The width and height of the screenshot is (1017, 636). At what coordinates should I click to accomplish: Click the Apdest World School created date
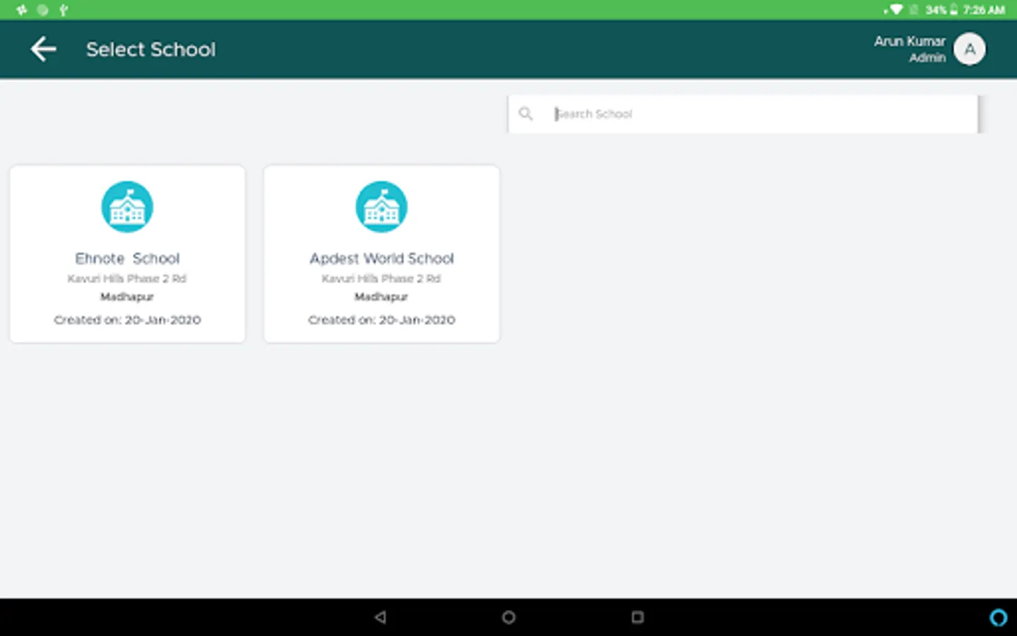tap(381, 320)
